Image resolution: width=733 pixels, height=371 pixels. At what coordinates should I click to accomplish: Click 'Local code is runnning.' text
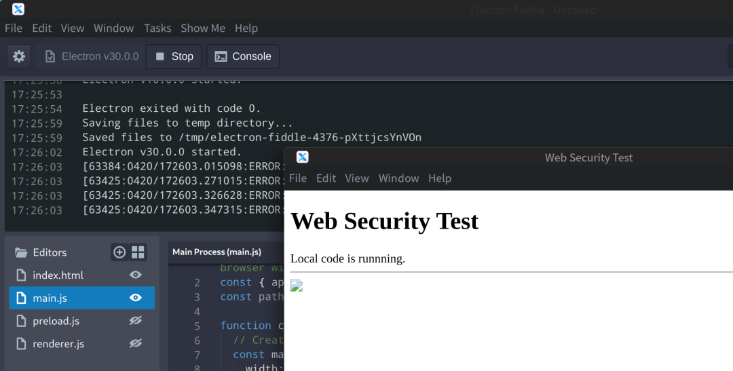coord(347,259)
